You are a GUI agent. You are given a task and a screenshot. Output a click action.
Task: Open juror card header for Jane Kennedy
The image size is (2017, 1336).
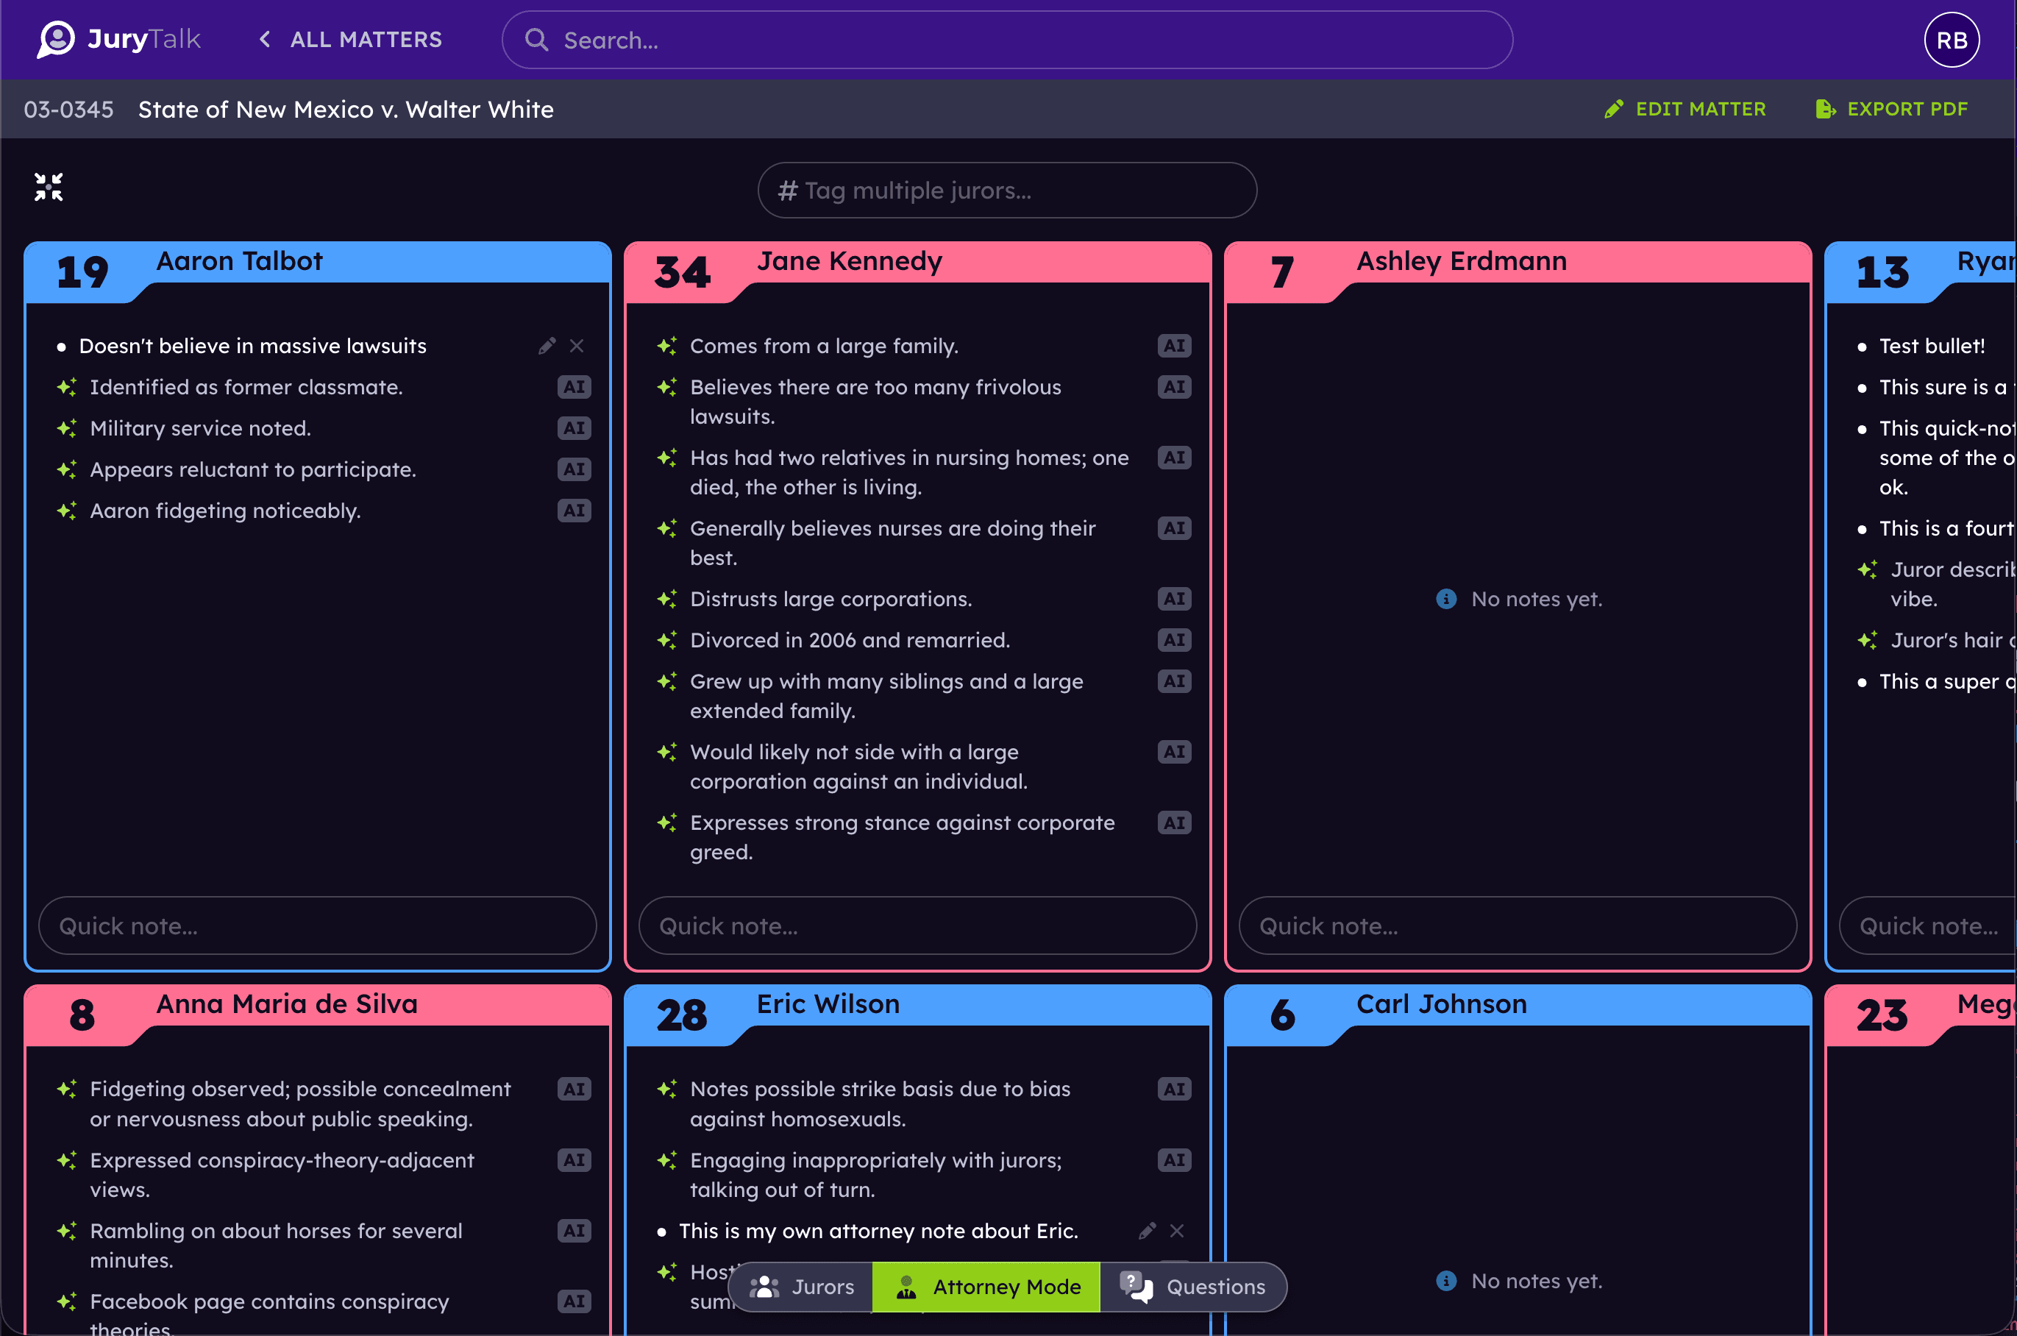[917, 263]
